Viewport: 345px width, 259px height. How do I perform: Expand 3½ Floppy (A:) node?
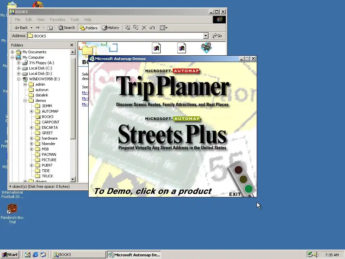click(x=19, y=63)
